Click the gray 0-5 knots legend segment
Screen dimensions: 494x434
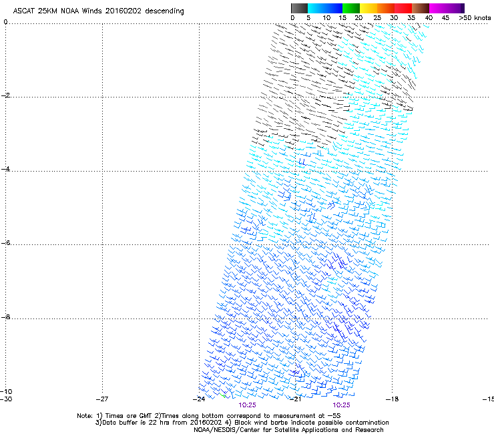pos(299,8)
